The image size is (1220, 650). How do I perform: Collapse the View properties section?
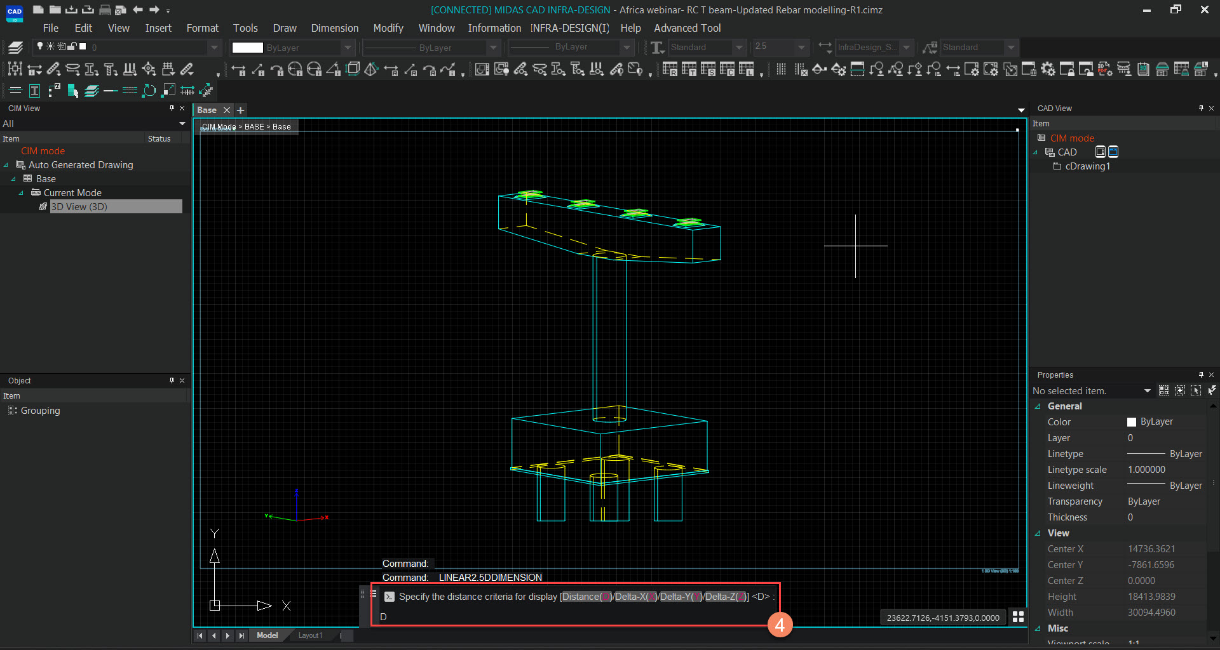tap(1038, 533)
